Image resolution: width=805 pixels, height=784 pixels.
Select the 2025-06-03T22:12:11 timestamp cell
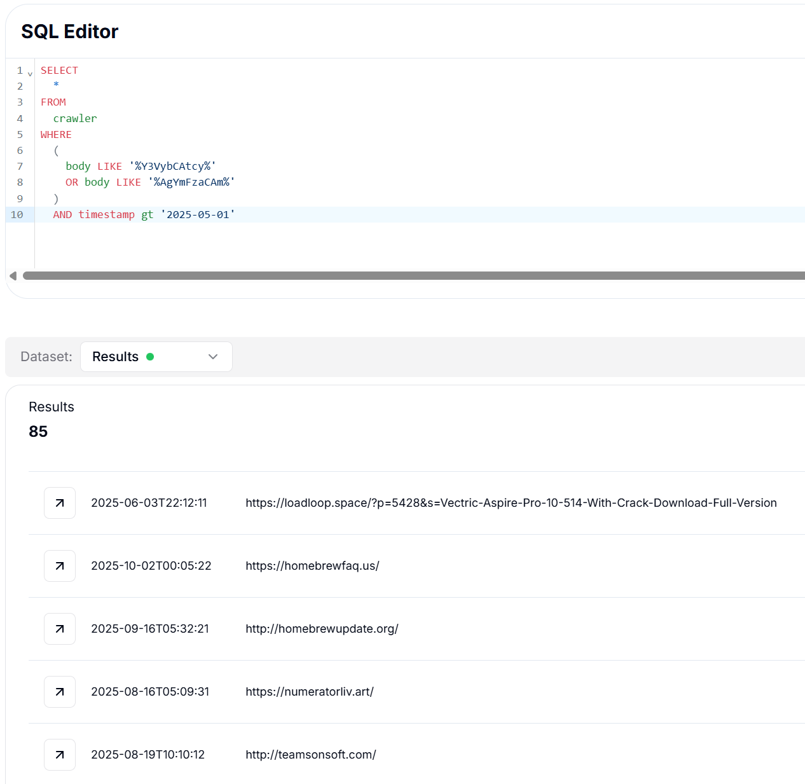pos(149,503)
